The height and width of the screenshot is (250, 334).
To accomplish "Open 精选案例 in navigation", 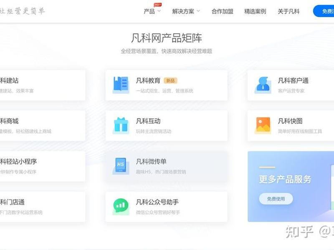I will (255, 11).
